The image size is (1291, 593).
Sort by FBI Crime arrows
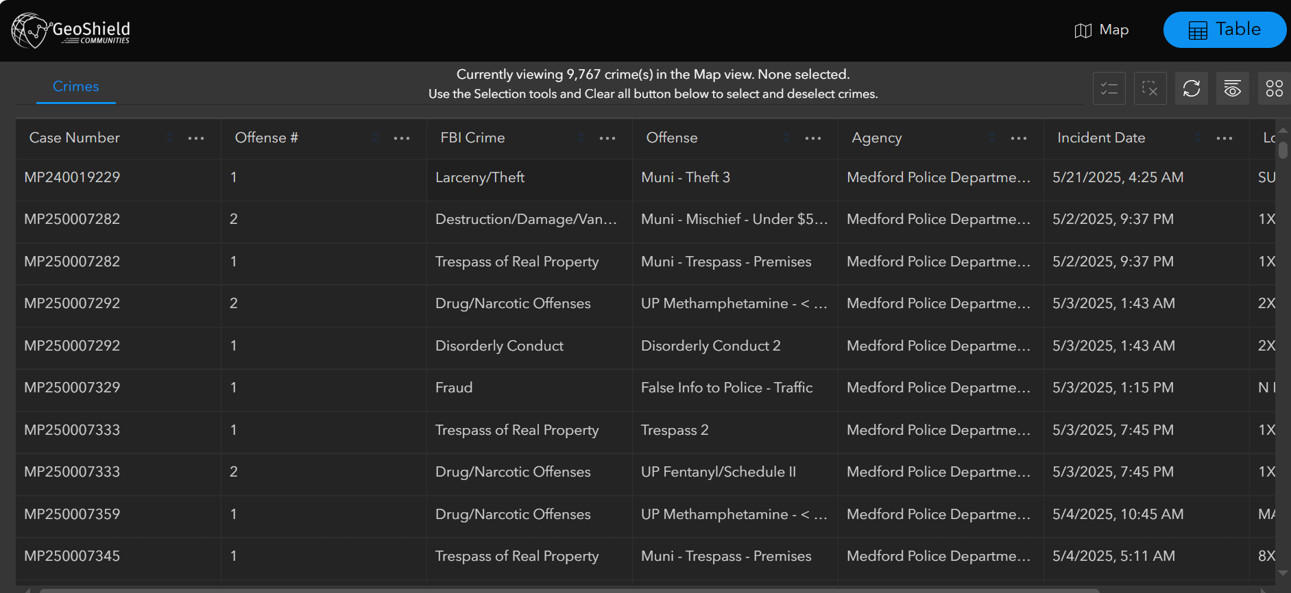click(x=581, y=138)
